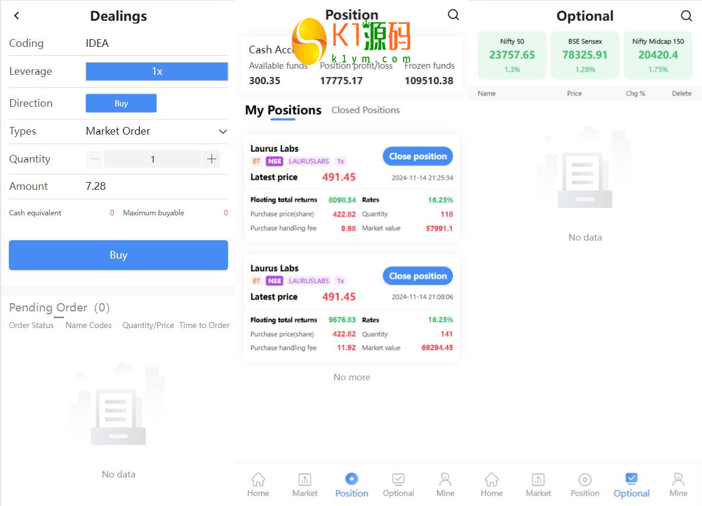The width and height of the screenshot is (702, 506).
Task: Edit the quantity value field
Action: click(x=152, y=159)
